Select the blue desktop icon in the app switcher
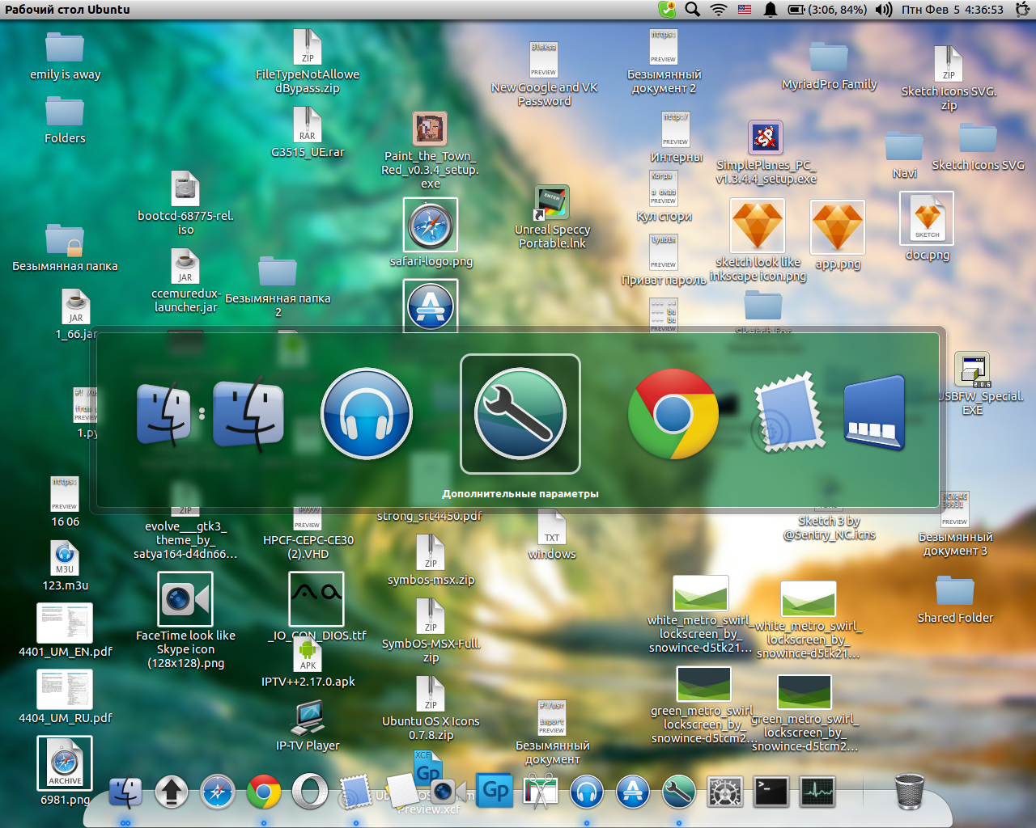The height and width of the screenshot is (828, 1036). [873, 412]
